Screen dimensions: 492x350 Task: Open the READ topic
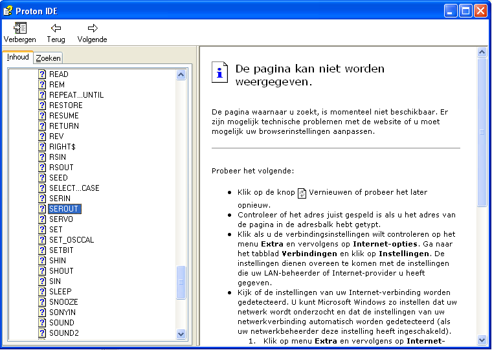point(59,74)
